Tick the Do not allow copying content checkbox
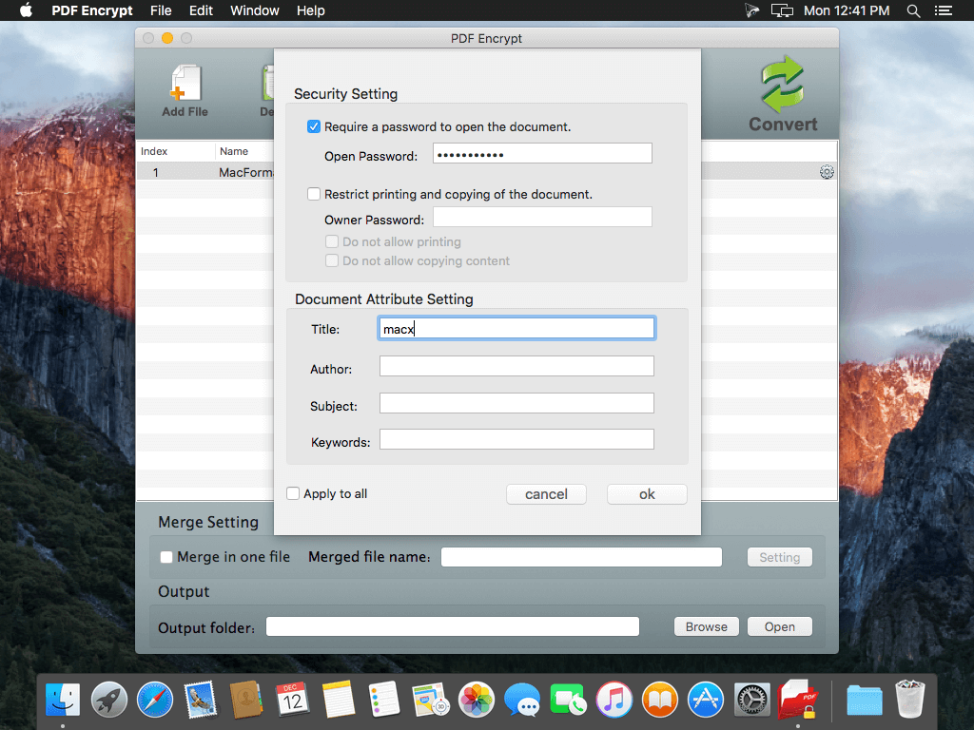The image size is (974, 730). (332, 260)
